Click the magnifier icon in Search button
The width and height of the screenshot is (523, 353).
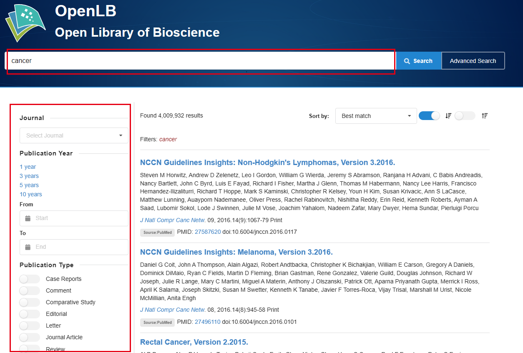(407, 61)
